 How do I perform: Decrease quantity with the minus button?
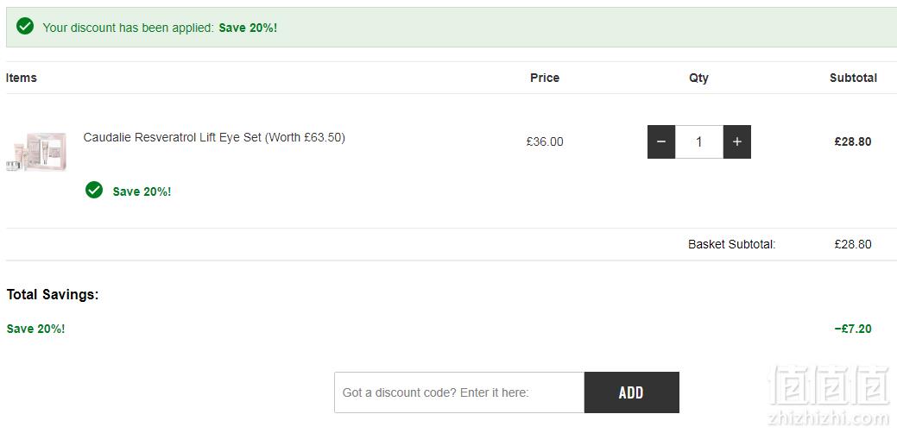tap(660, 141)
